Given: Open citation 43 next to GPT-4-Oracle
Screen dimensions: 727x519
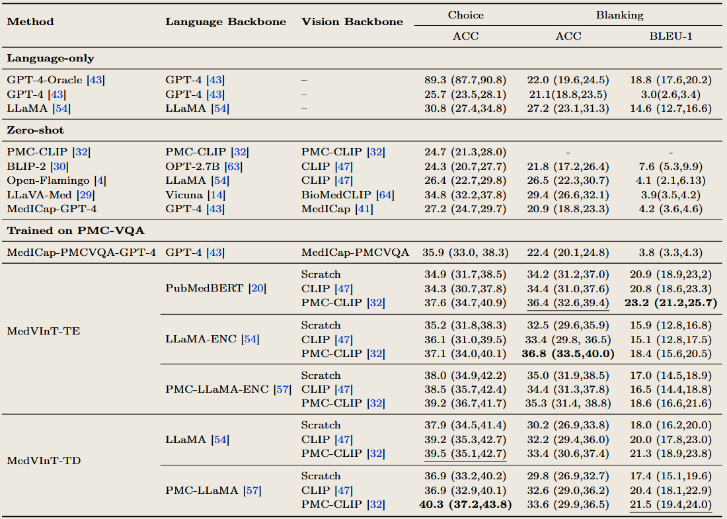Looking at the screenshot, I should click(95, 79).
